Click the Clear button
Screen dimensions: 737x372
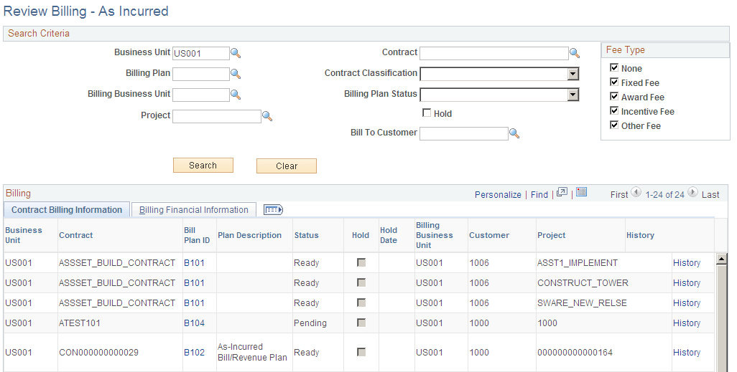286,166
